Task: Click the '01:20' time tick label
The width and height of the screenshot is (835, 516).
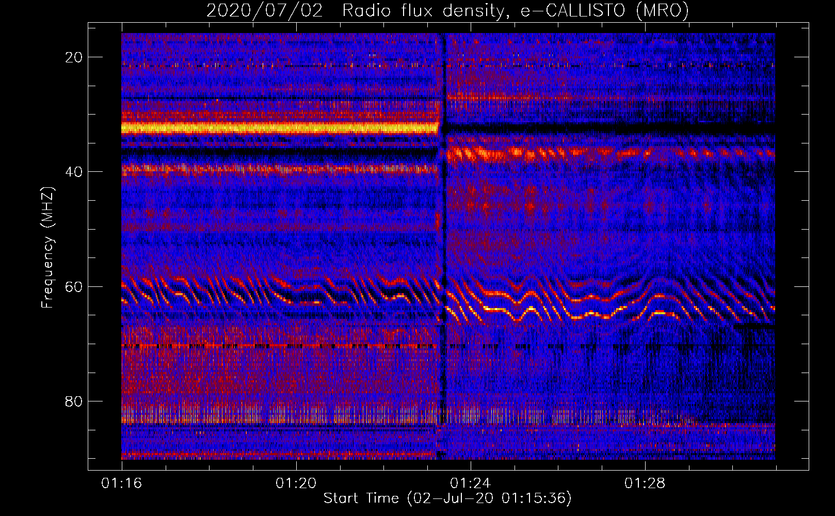Action: (x=296, y=483)
